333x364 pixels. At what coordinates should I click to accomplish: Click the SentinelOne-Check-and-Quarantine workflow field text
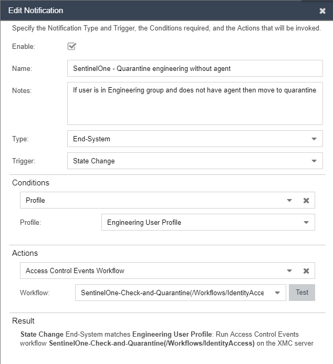click(172, 293)
